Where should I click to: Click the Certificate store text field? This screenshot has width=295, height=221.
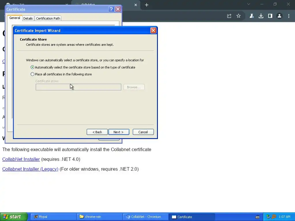coord(78,87)
